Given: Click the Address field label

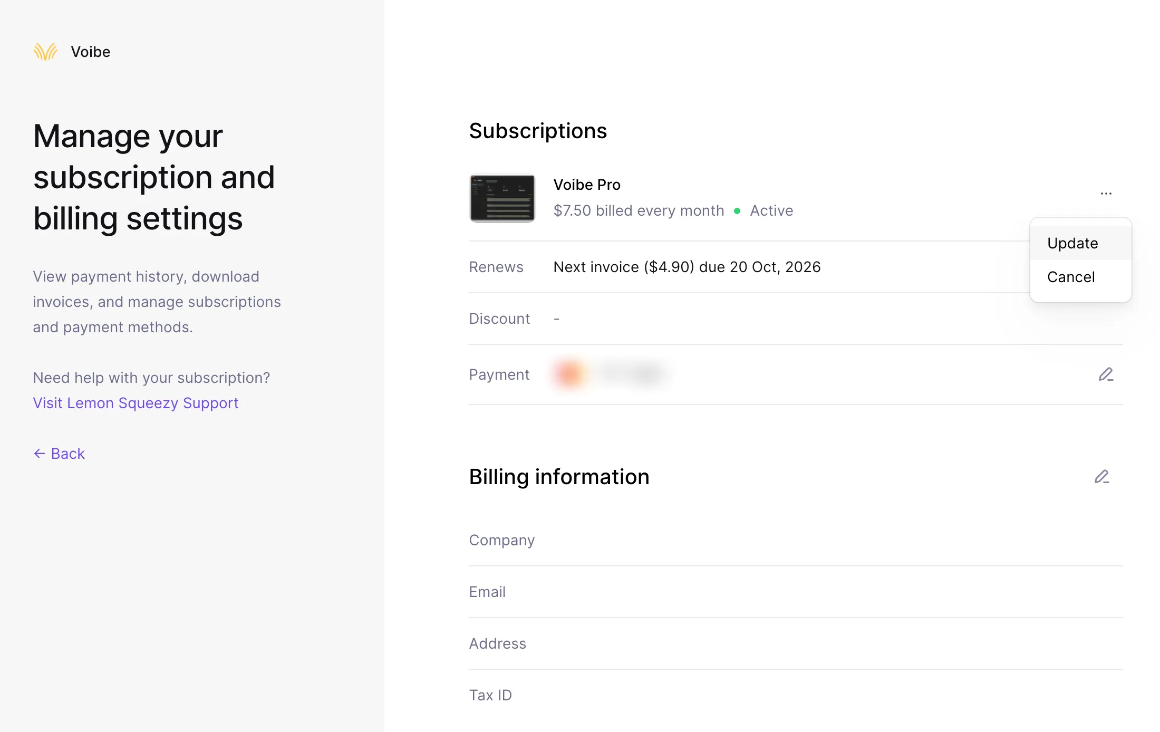Looking at the screenshot, I should click(x=498, y=643).
